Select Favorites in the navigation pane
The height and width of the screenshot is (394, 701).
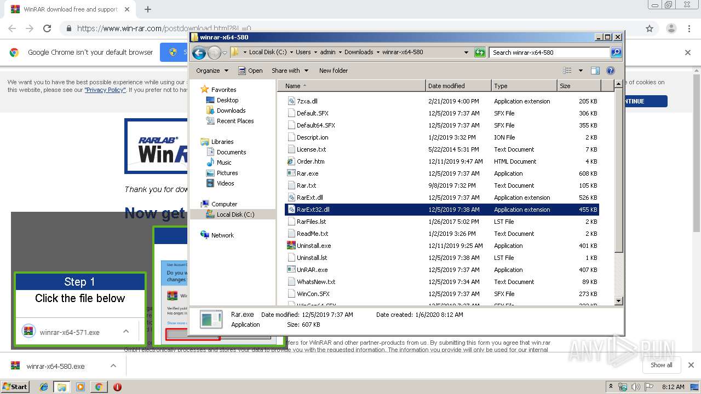[219, 90]
